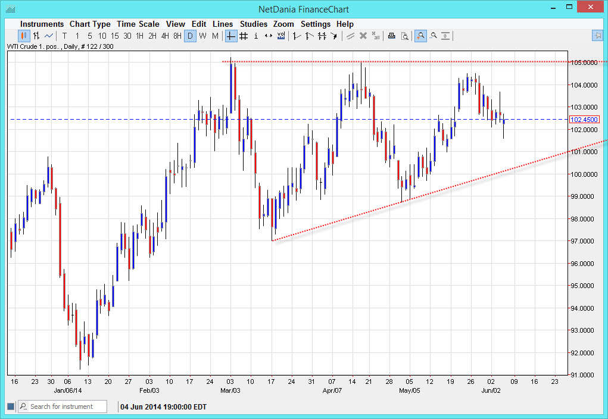Click the zoom out magnifier icon
Screen dimensions: 608x419
[434, 36]
